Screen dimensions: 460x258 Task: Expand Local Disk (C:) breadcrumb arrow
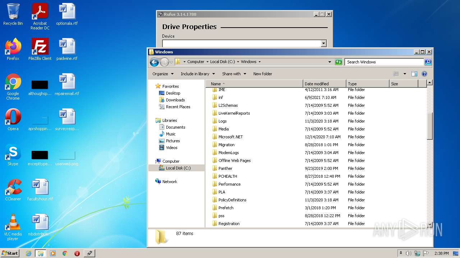click(x=238, y=62)
